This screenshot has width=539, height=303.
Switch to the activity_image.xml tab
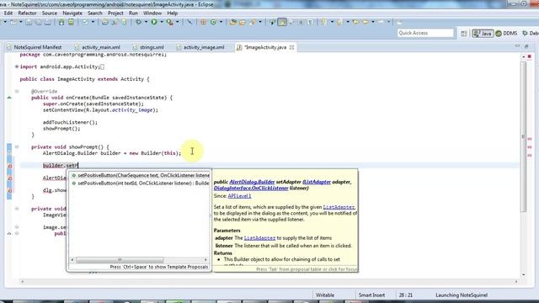(x=200, y=47)
